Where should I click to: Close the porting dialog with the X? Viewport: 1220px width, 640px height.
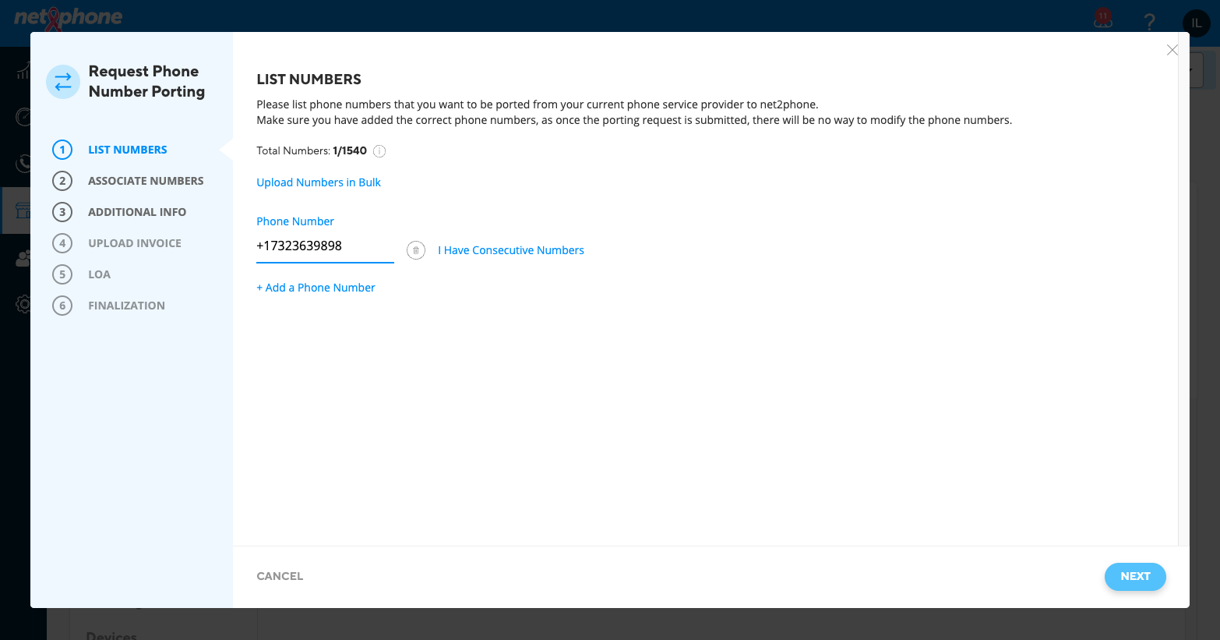coord(1172,50)
